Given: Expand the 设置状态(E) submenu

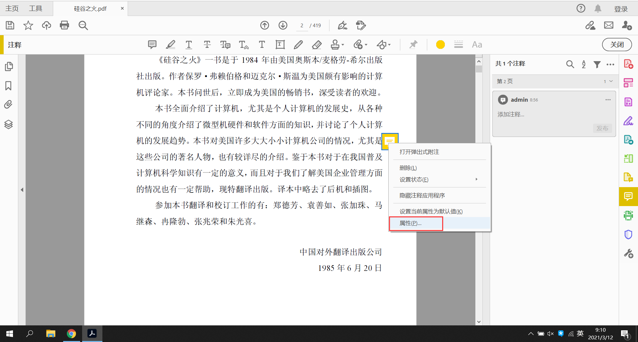Looking at the screenshot, I should point(440,179).
